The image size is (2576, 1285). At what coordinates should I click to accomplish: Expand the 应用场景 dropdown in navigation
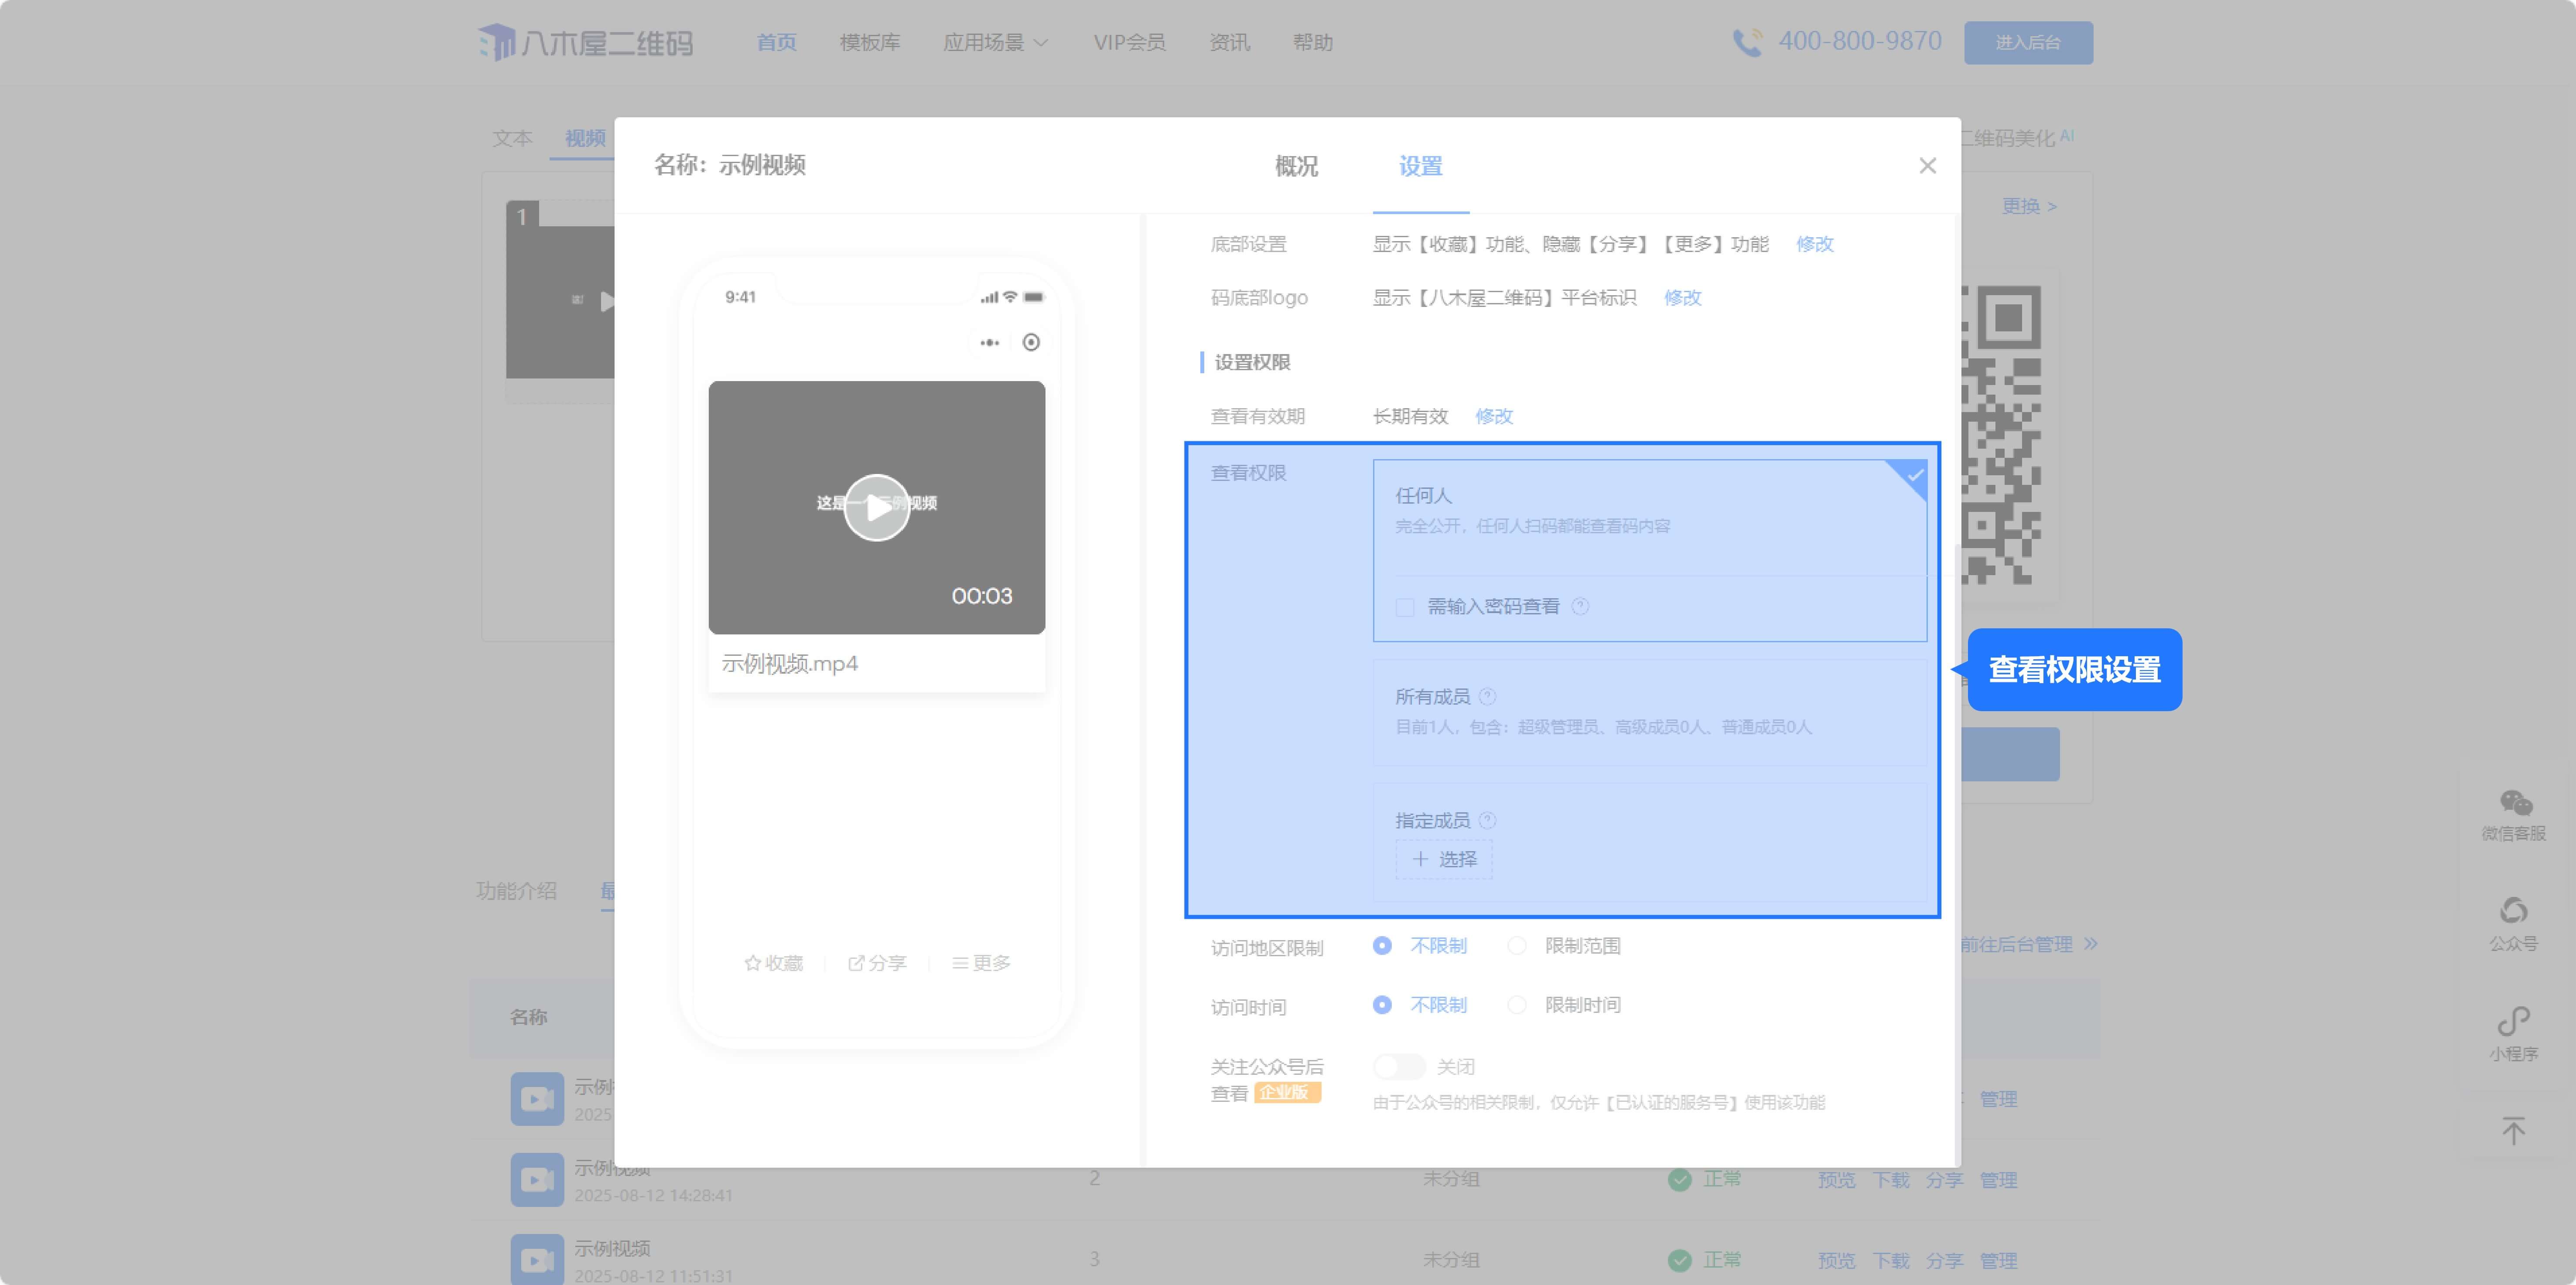point(995,42)
